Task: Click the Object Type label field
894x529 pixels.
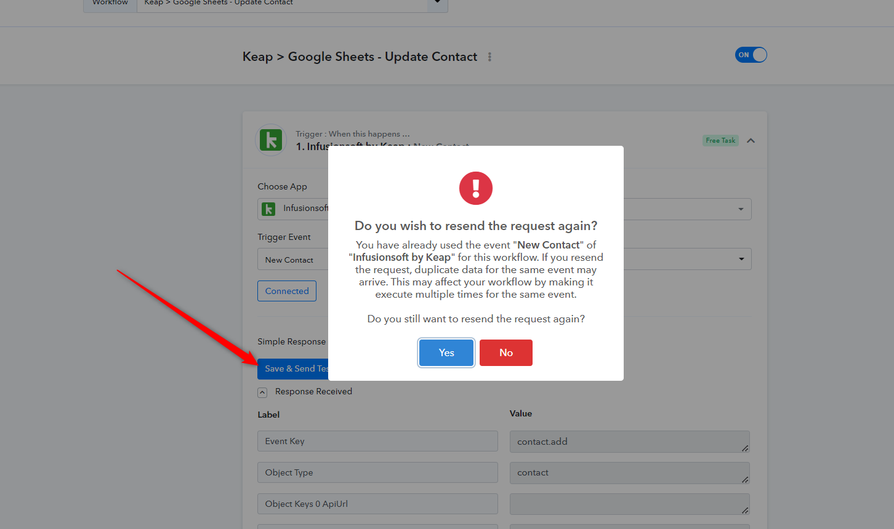Action: (377, 472)
